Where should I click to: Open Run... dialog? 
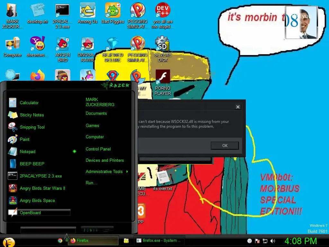[x=91, y=183]
